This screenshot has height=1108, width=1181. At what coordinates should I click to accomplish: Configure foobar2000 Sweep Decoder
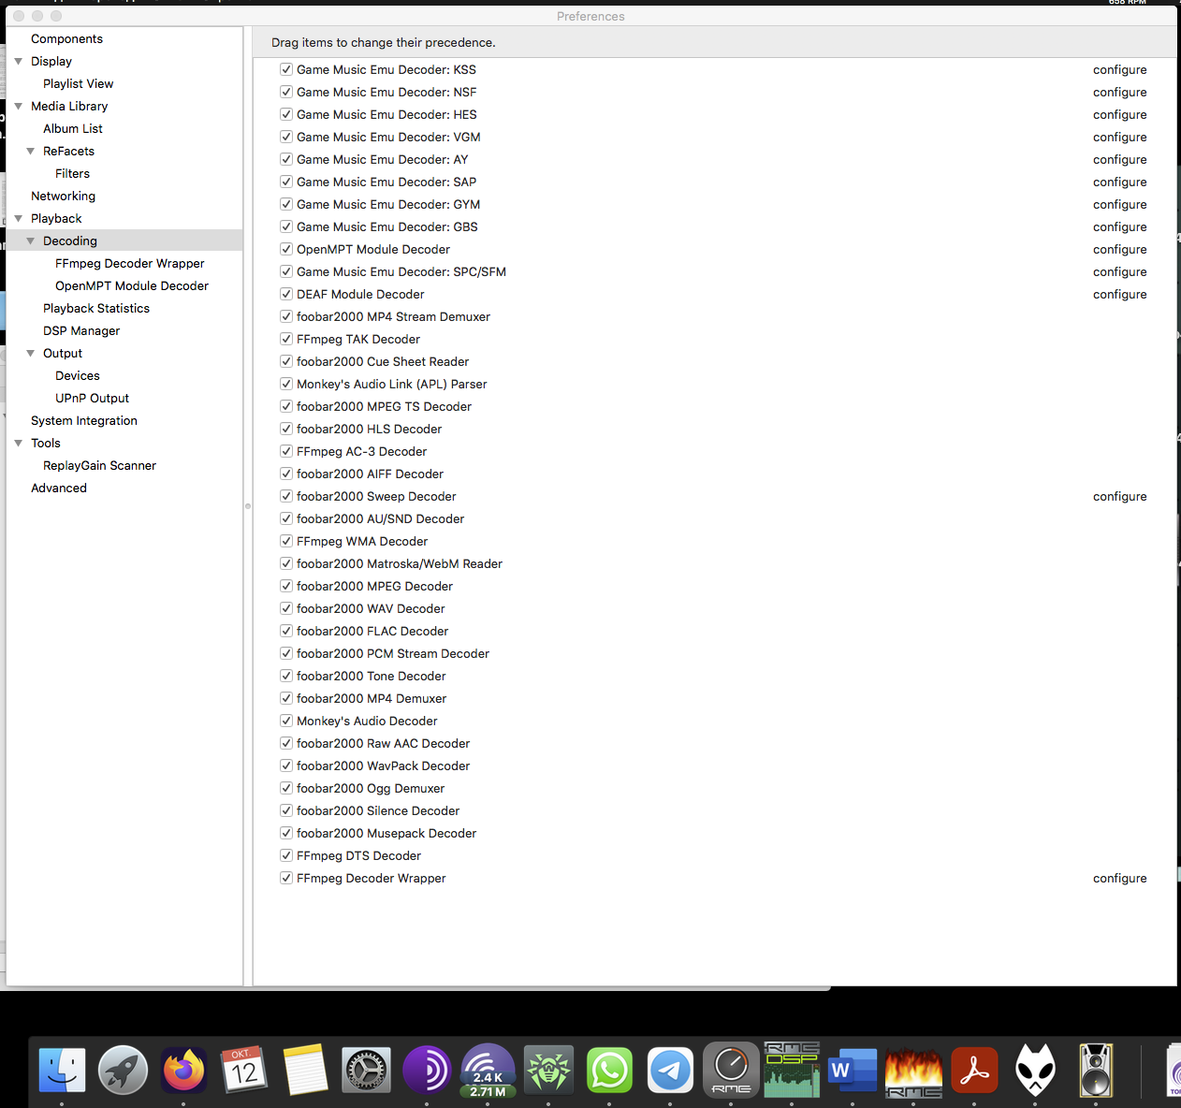point(1119,496)
